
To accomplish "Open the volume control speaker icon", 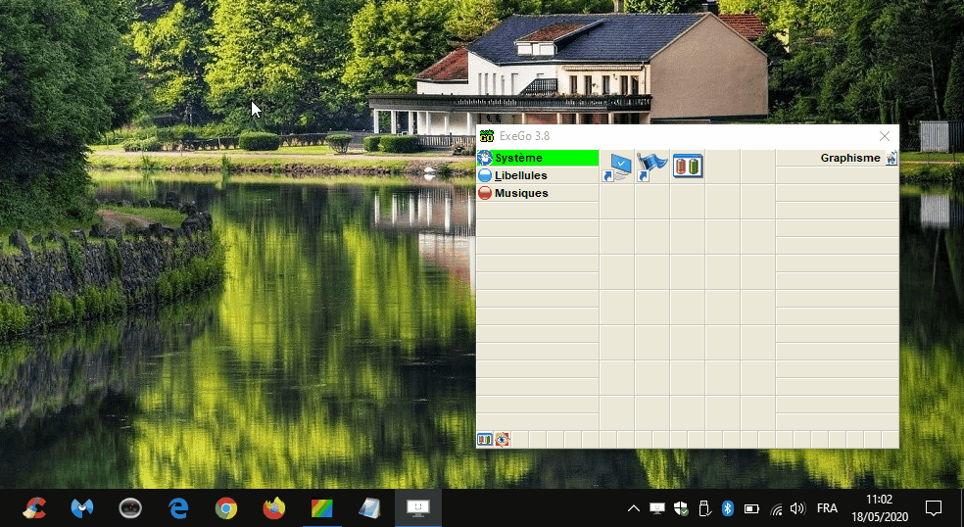I will [x=797, y=508].
